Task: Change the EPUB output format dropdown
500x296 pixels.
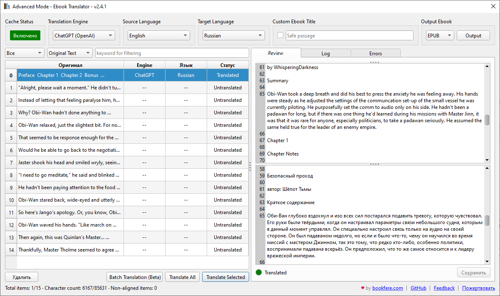Action: click(x=440, y=36)
